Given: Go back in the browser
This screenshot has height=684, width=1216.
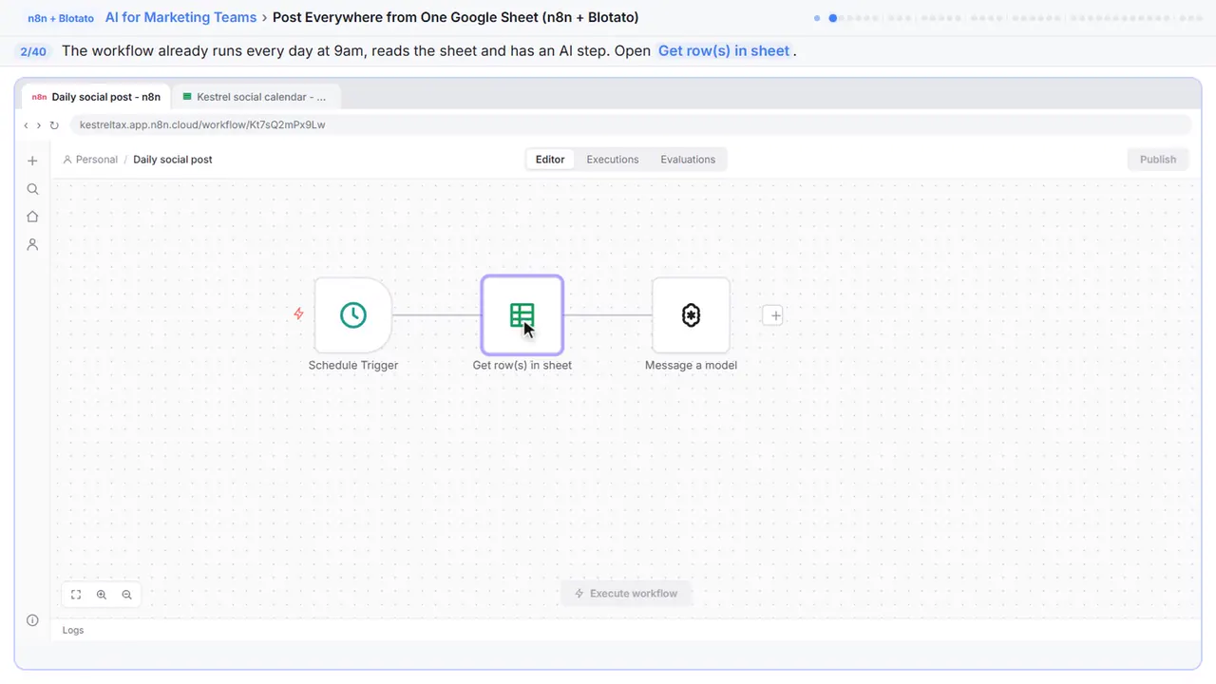Looking at the screenshot, I should point(27,125).
